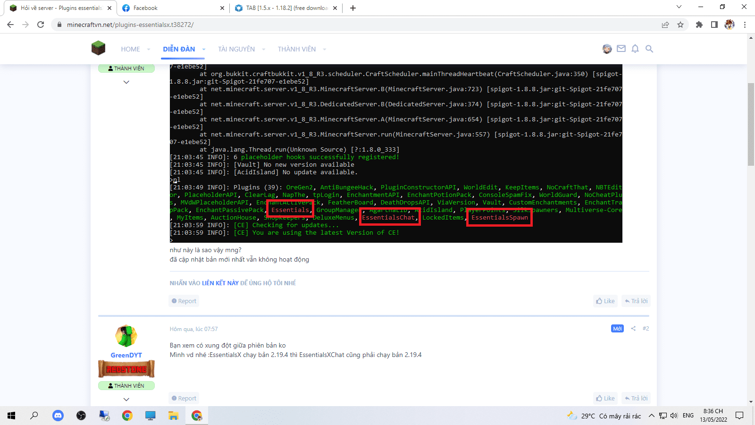Viewport: 755px width, 425px height.
Task: Open the Chrome three-dot menu
Action: tap(745, 25)
